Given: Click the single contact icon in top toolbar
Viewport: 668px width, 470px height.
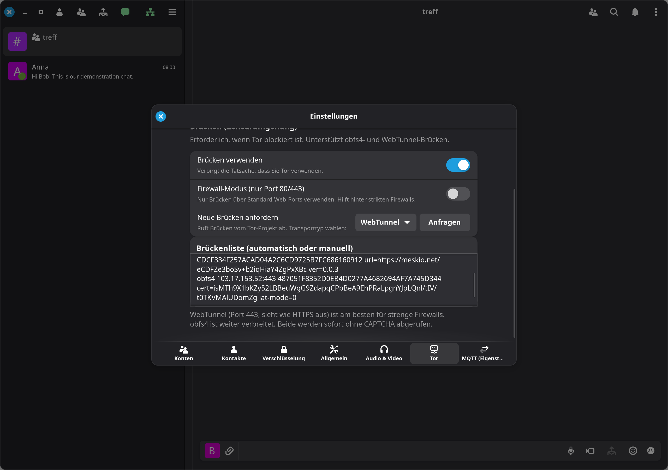Looking at the screenshot, I should (x=59, y=12).
